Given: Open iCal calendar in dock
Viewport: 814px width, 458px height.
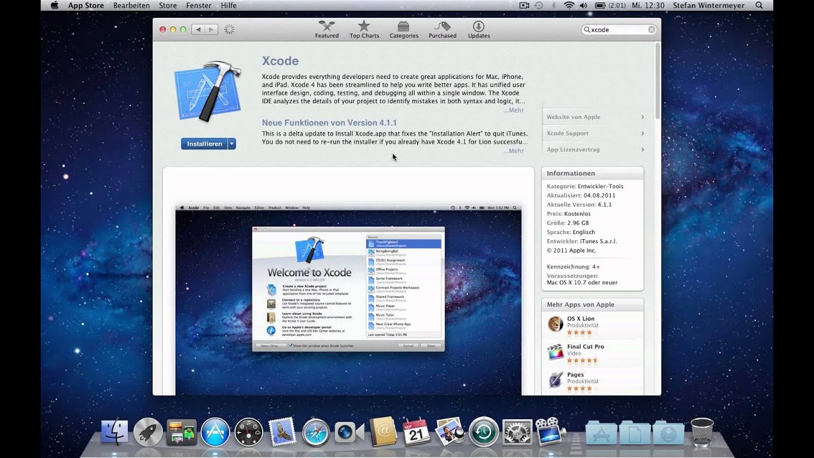Looking at the screenshot, I should click(417, 432).
